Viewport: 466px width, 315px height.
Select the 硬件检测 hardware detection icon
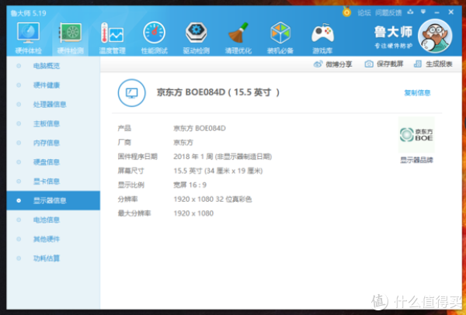point(71,38)
